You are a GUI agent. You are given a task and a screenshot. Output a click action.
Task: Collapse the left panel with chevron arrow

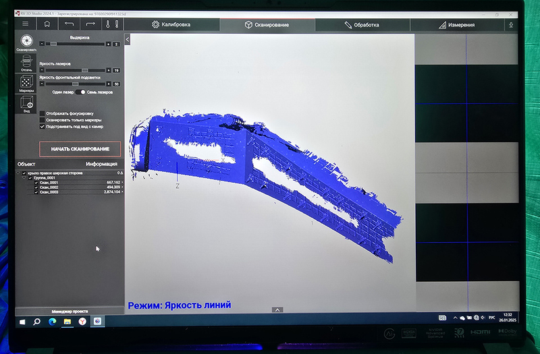click(x=128, y=39)
